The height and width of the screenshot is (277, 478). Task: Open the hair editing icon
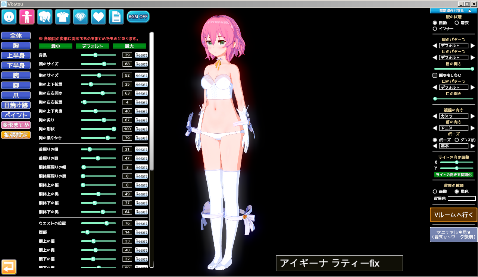tap(45, 17)
